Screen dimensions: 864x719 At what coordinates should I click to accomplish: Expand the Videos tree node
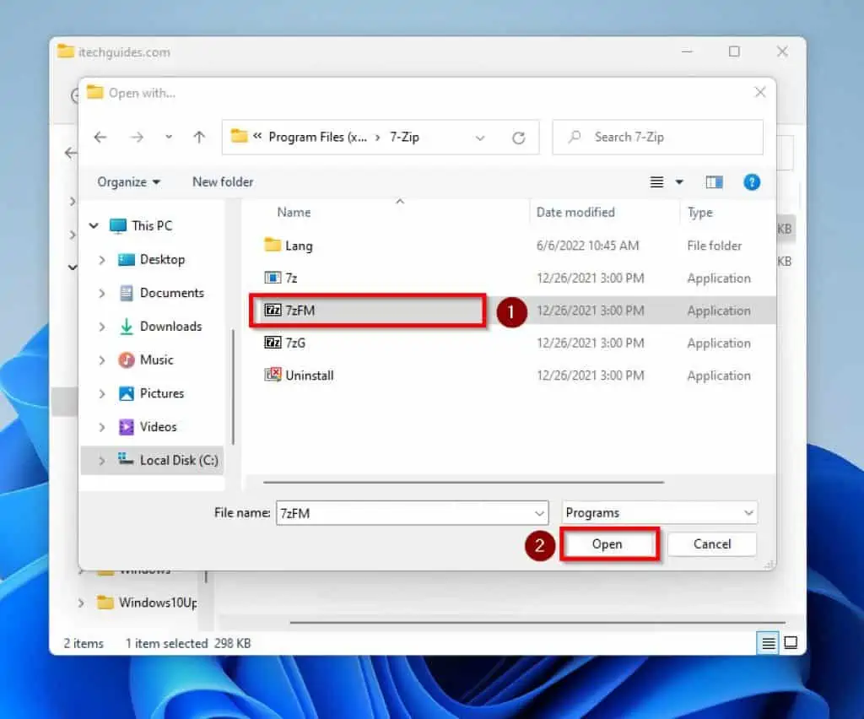(101, 428)
